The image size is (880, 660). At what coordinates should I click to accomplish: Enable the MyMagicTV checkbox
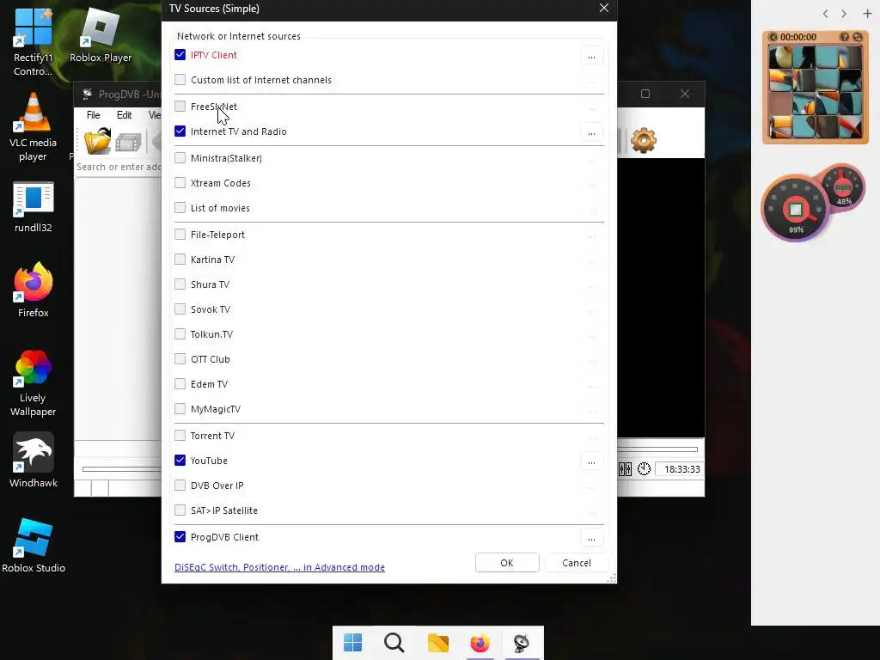pyautogui.click(x=180, y=408)
